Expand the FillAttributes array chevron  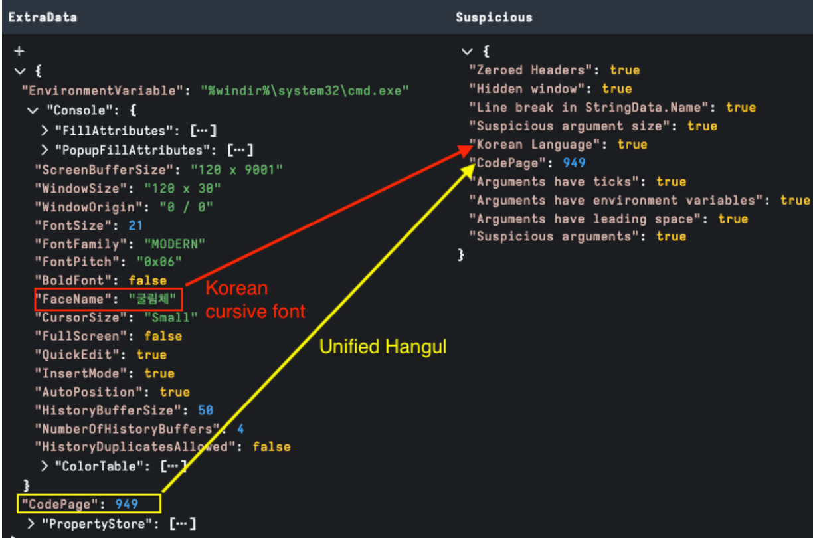coord(45,131)
